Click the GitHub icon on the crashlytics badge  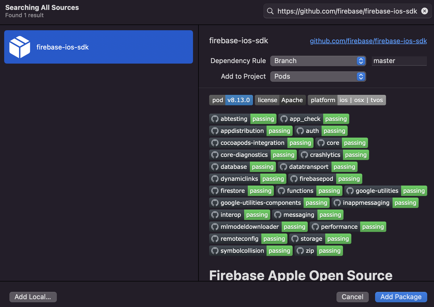304,155
